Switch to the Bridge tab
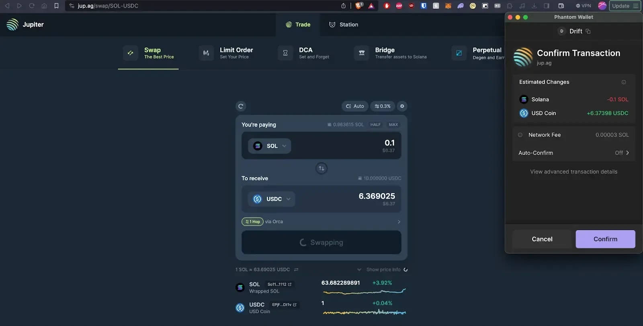Image resolution: width=643 pixels, height=326 pixels. pyautogui.click(x=390, y=53)
